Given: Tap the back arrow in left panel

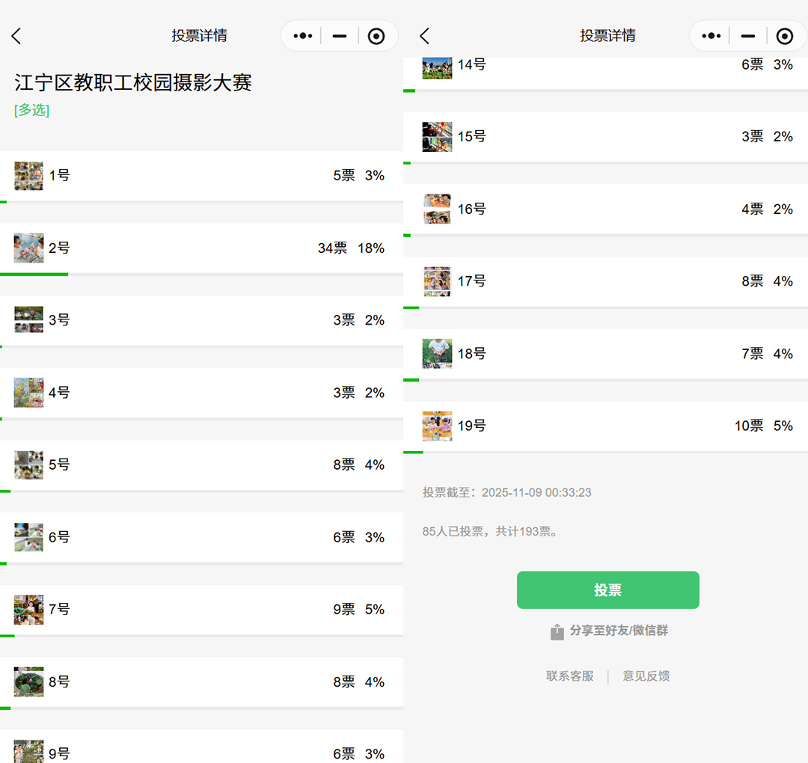Looking at the screenshot, I should pos(16,36).
